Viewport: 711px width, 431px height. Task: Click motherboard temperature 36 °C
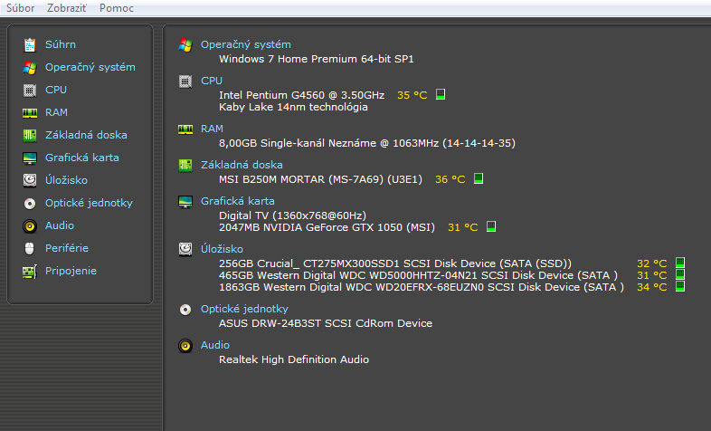click(x=450, y=179)
